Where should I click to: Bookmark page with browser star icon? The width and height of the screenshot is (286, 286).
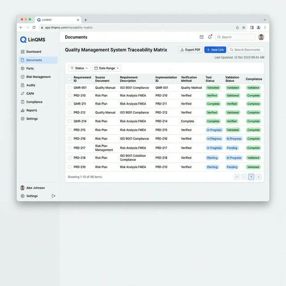tap(244, 27)
